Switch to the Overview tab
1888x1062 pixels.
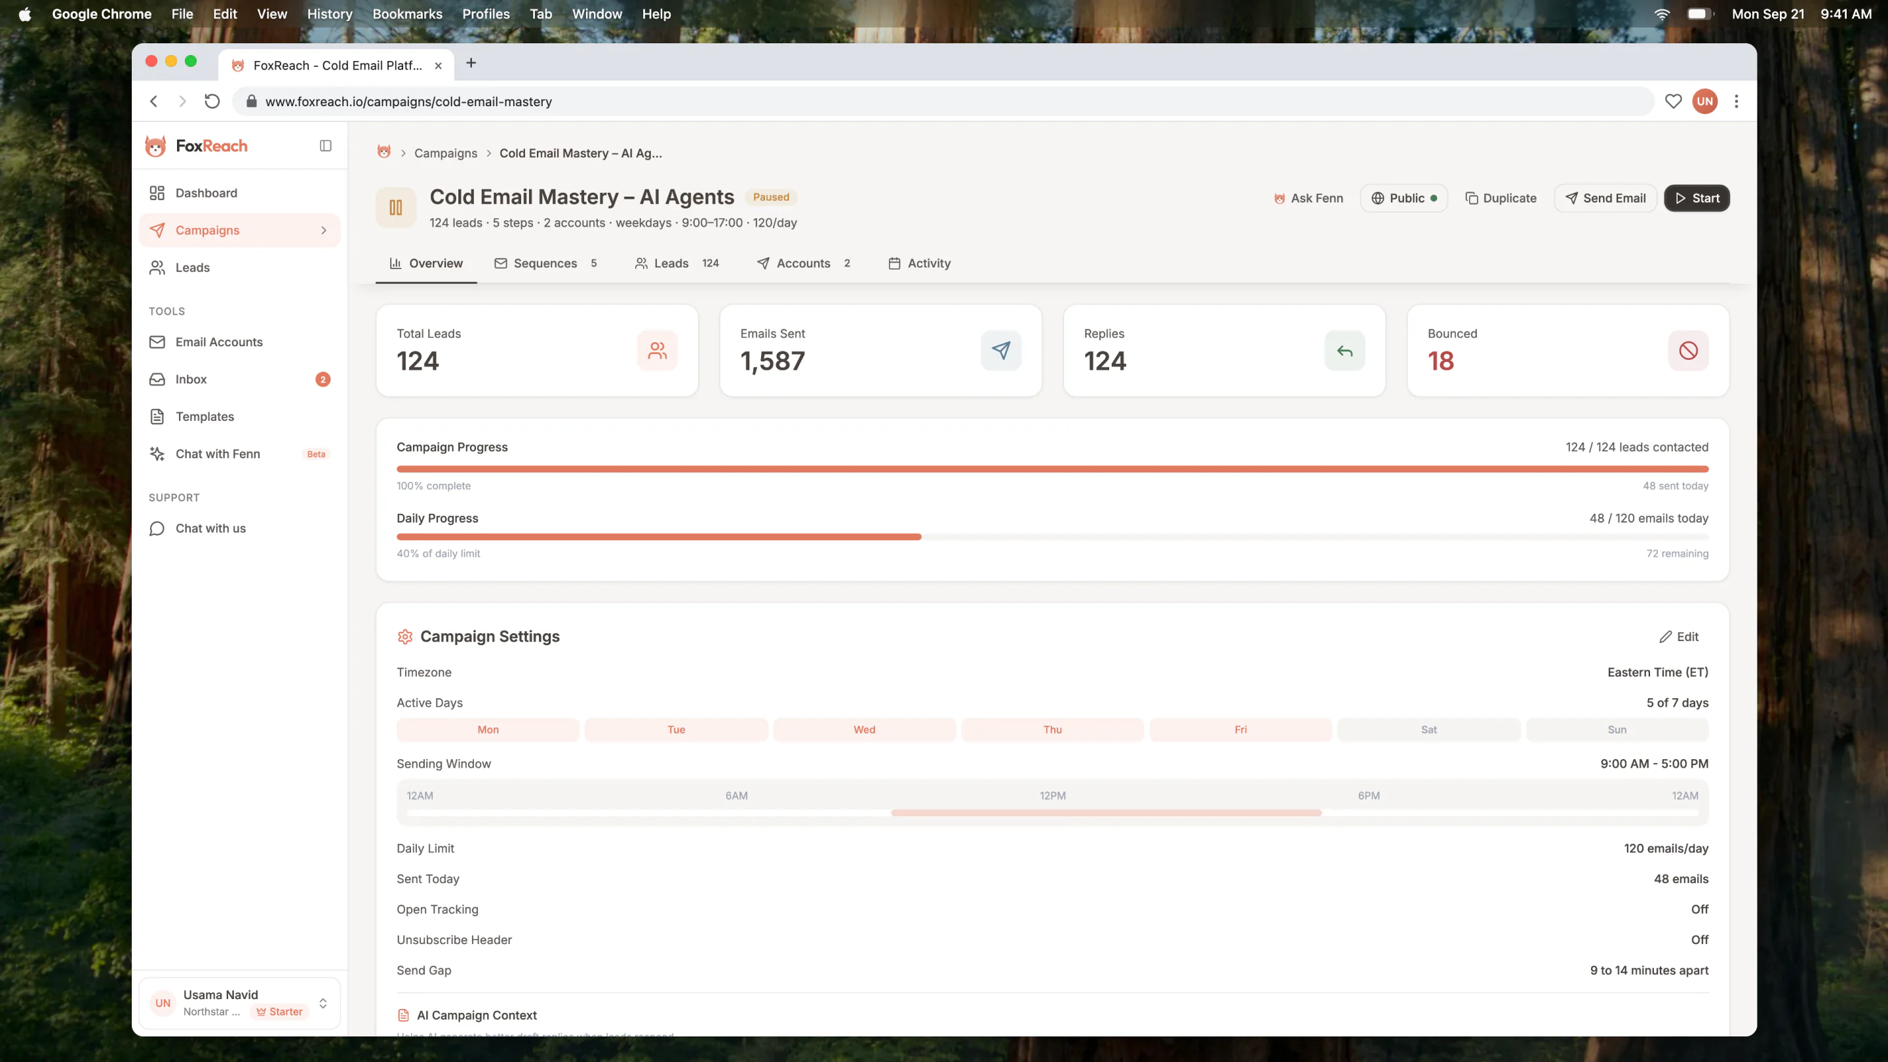click(x=426, y=263)
